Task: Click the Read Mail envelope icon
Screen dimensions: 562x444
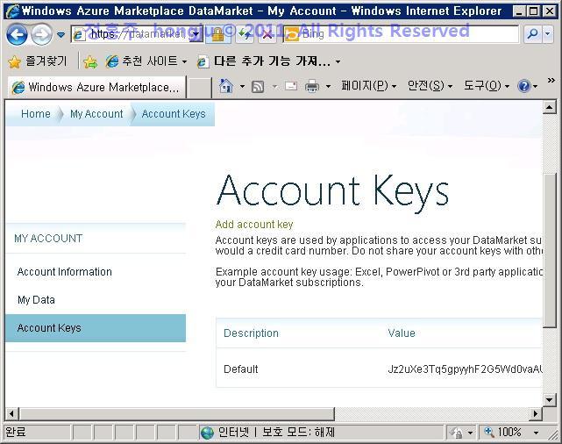Action: point(291,86)
